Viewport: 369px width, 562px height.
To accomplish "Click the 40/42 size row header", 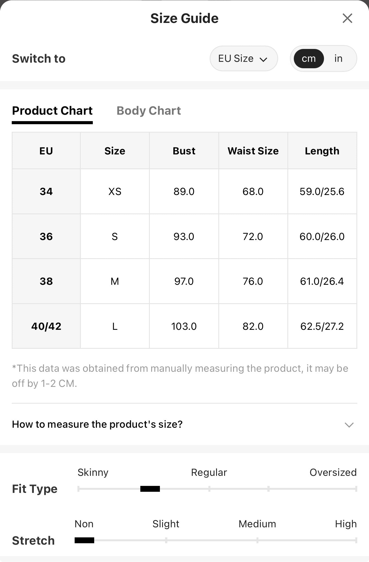I will (46, 326).
